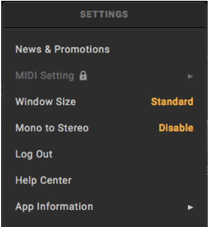Change the Standard window size value
The image size is (208, 227).
point(172,102)
